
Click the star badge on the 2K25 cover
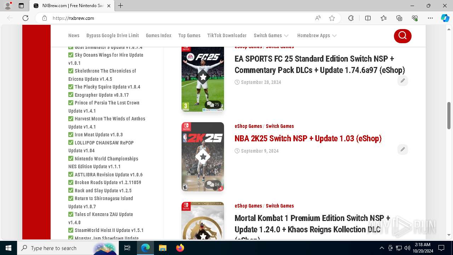(203, 157)
